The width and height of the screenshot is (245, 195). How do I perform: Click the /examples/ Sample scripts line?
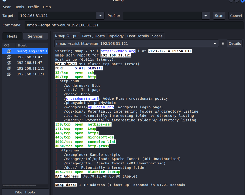point(92,155)
